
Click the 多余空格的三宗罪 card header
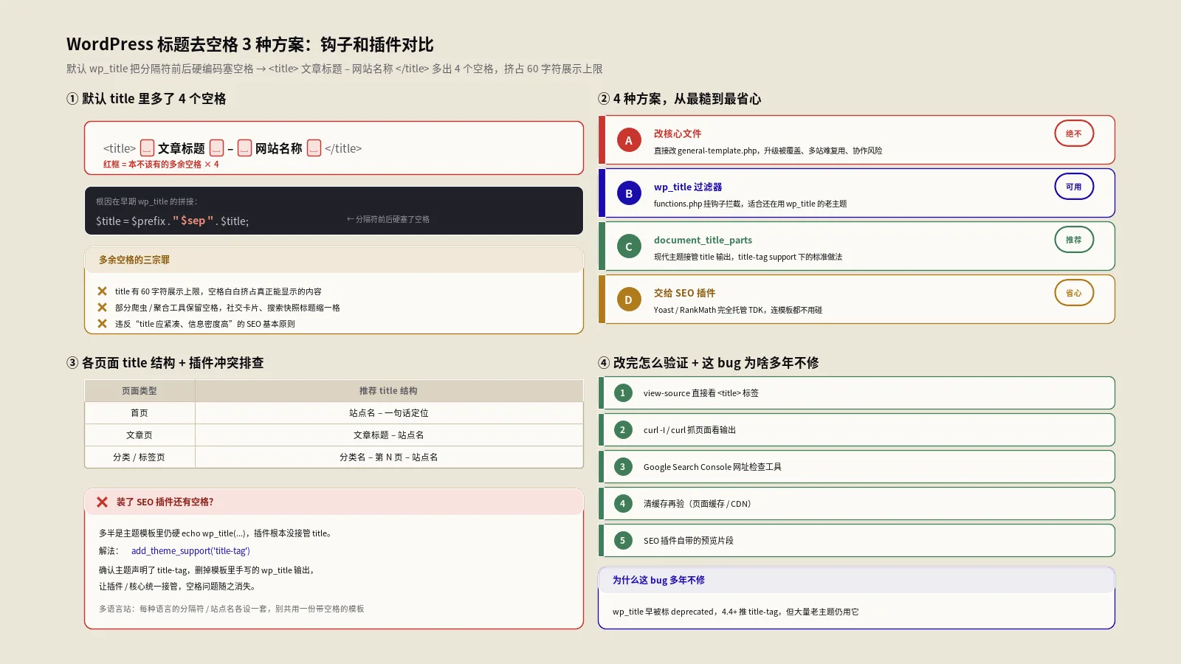[334, 260]
